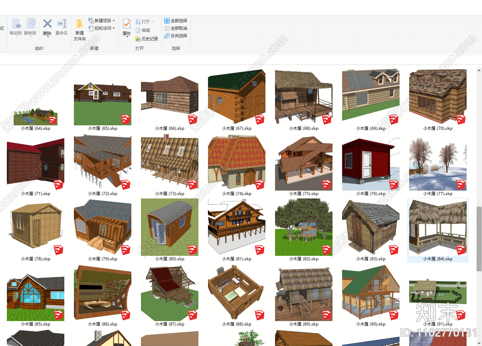
Task: Expand the Open (打开) dropdown arrow
Action: point(153,22)
